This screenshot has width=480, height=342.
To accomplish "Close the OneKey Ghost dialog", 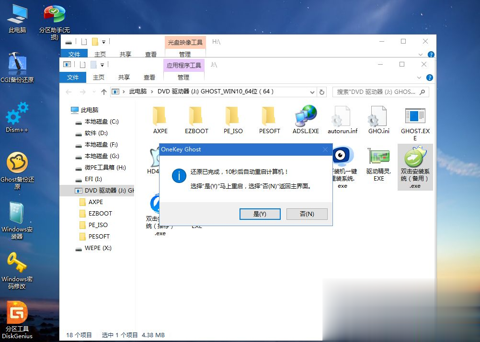I will point(325,149).
